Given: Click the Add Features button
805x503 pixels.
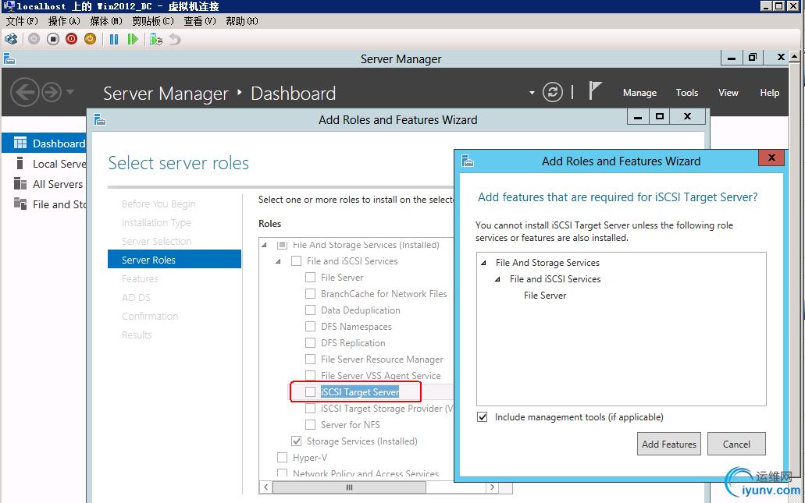Looking at the screenshot, I should 669,444.
